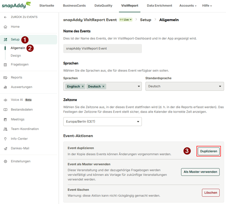Click the red Löschen button
The height and width of the screenshot is (204, 226).
[x=211, y=193]
